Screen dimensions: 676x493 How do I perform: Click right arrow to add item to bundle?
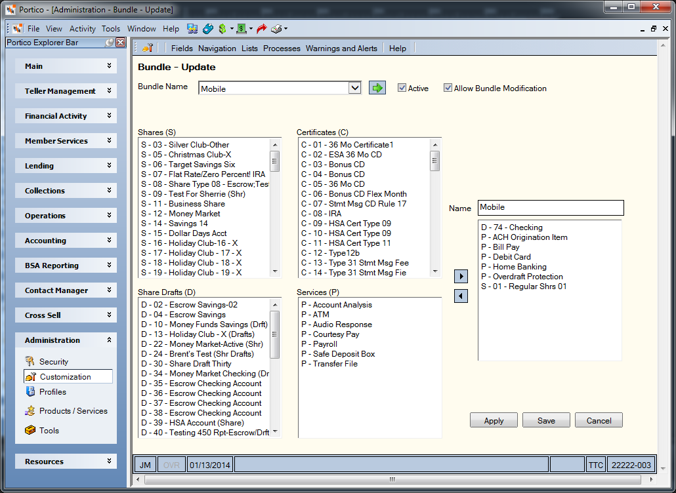[x=461, y=276]
